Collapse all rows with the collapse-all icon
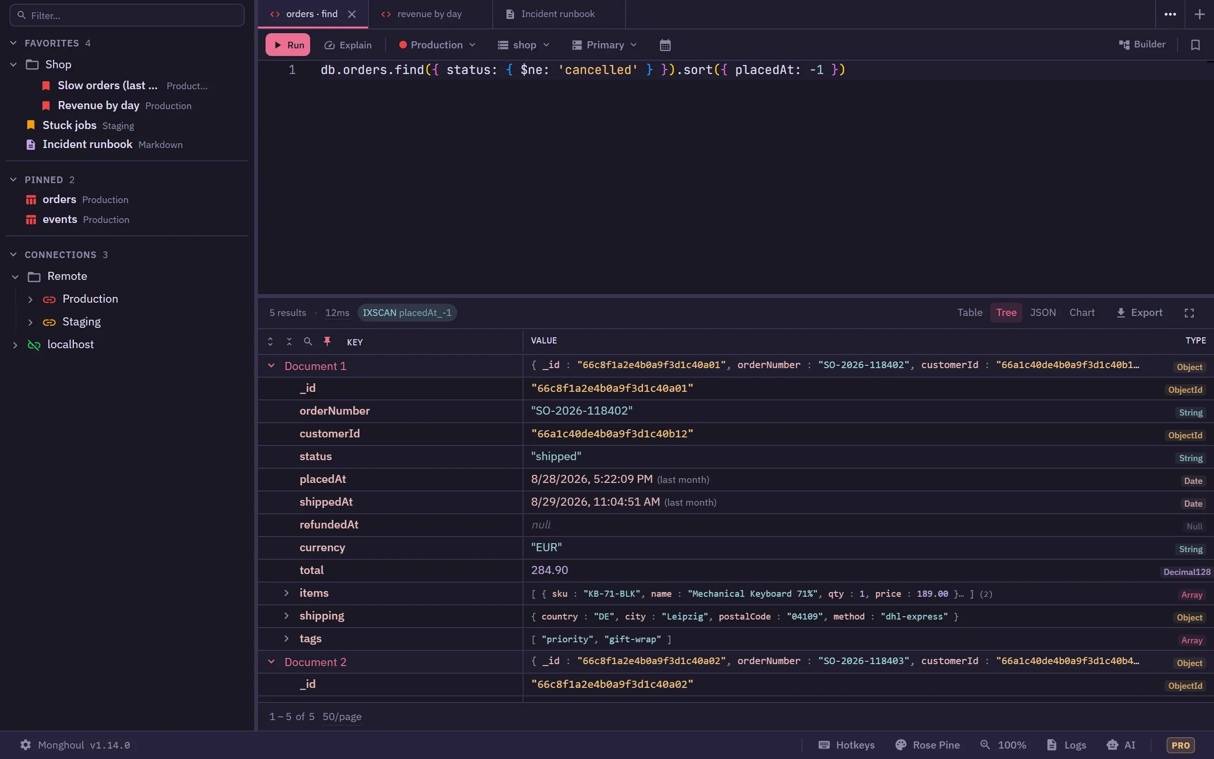The width and height of the screenshot is (1214, 759). [289, 342]
